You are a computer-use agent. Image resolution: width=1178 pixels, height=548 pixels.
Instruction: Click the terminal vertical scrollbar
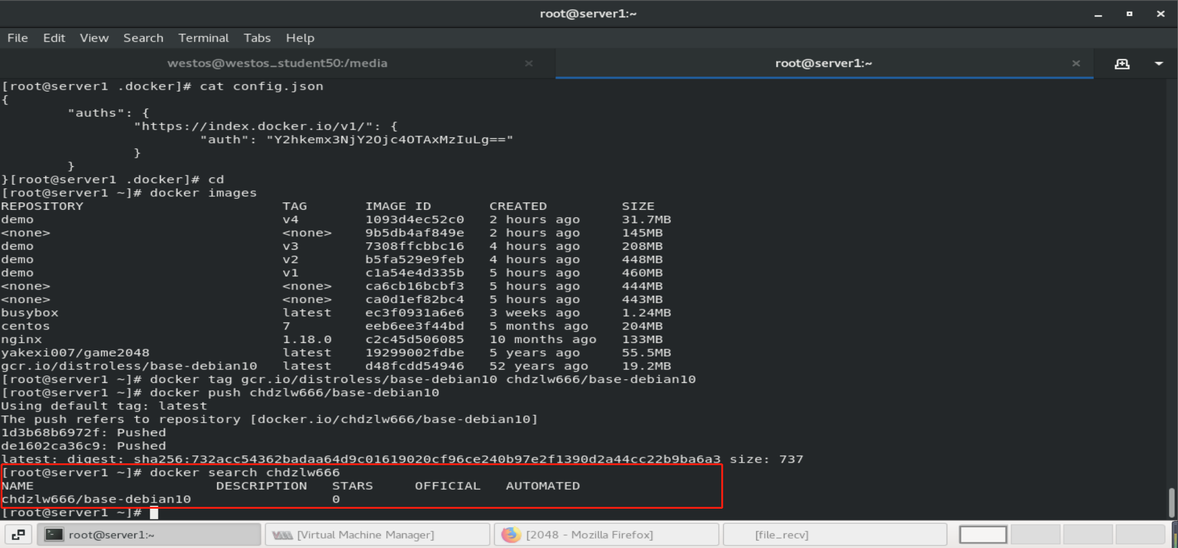(x=1171, y=503)
